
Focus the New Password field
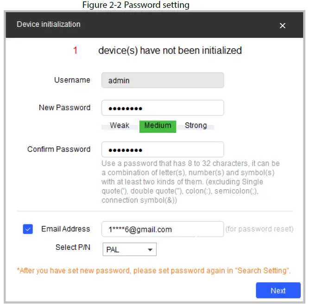coord(163,108)
